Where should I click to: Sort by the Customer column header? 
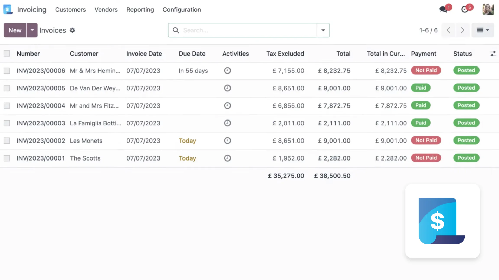pyautogui.click(x=84, y=54)
